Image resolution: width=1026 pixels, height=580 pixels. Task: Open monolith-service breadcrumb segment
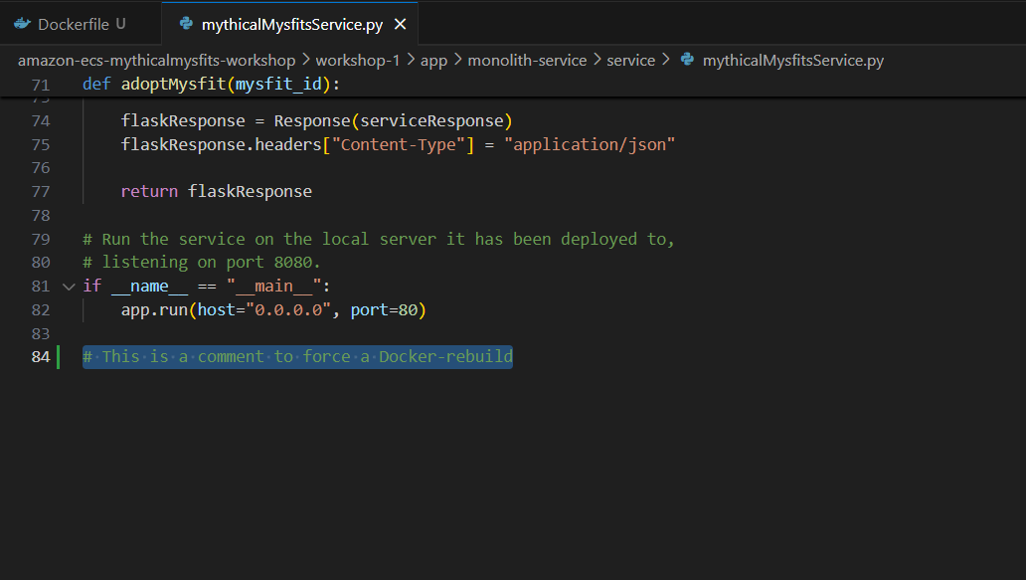(x=527, y=61)
